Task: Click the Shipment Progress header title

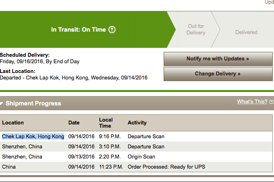Action: (33, 103)
